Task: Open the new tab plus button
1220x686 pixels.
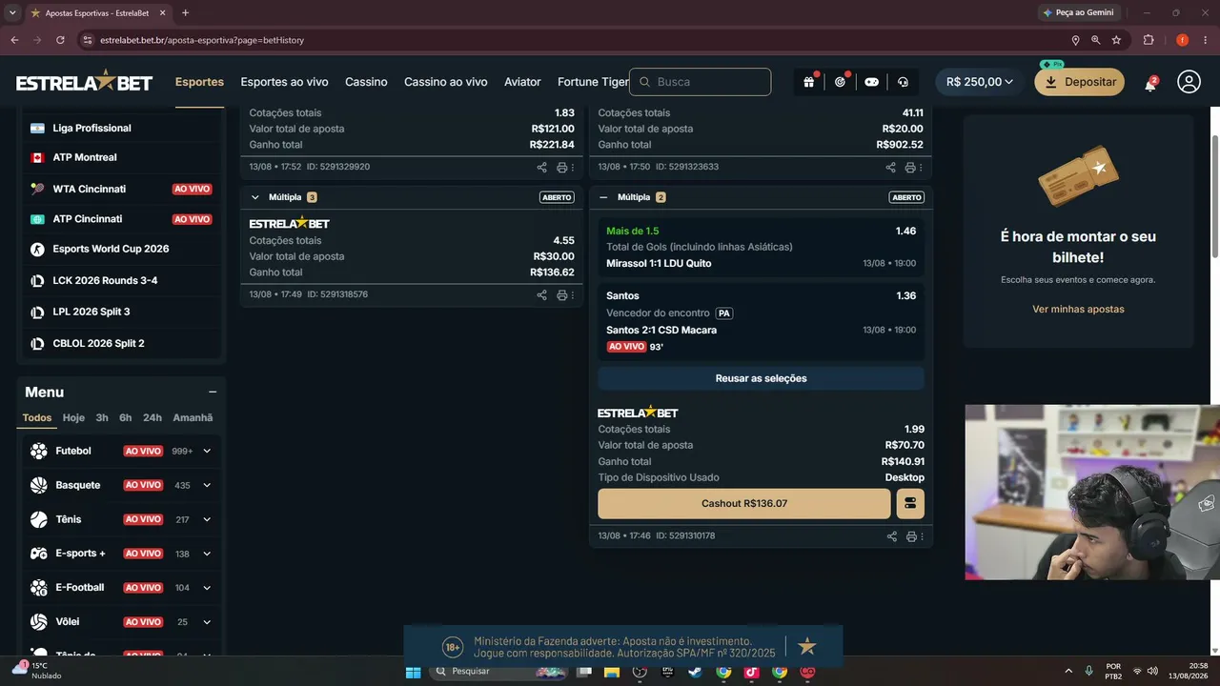Action: [185, 13]
